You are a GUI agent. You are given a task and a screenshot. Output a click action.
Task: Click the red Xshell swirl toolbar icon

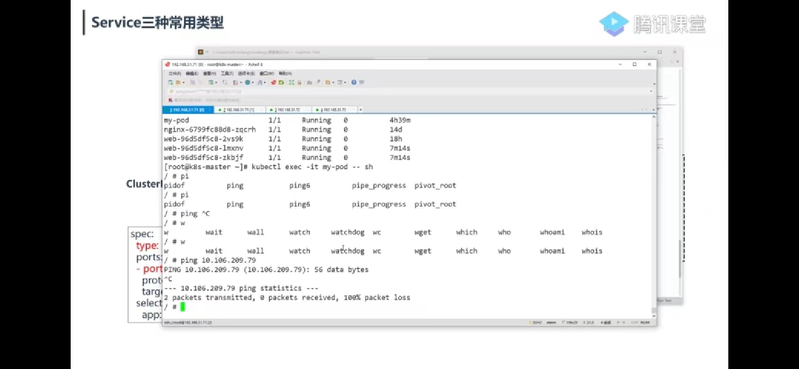274,82
